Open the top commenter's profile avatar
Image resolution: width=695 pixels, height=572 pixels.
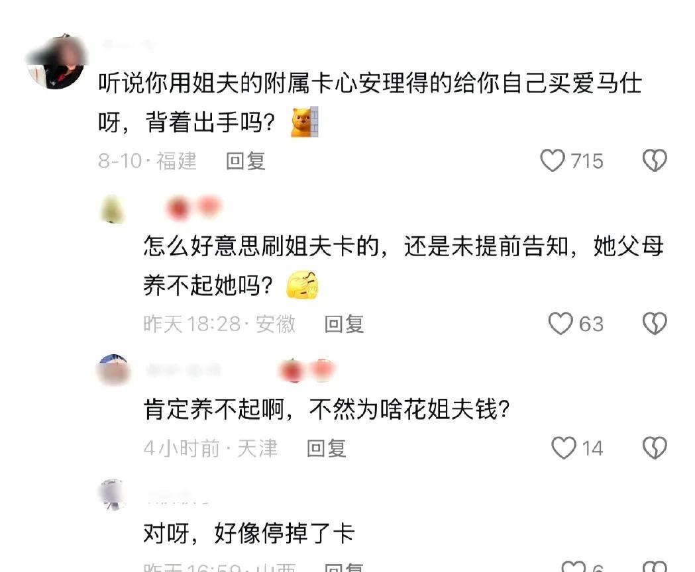[x=56, y=61]
